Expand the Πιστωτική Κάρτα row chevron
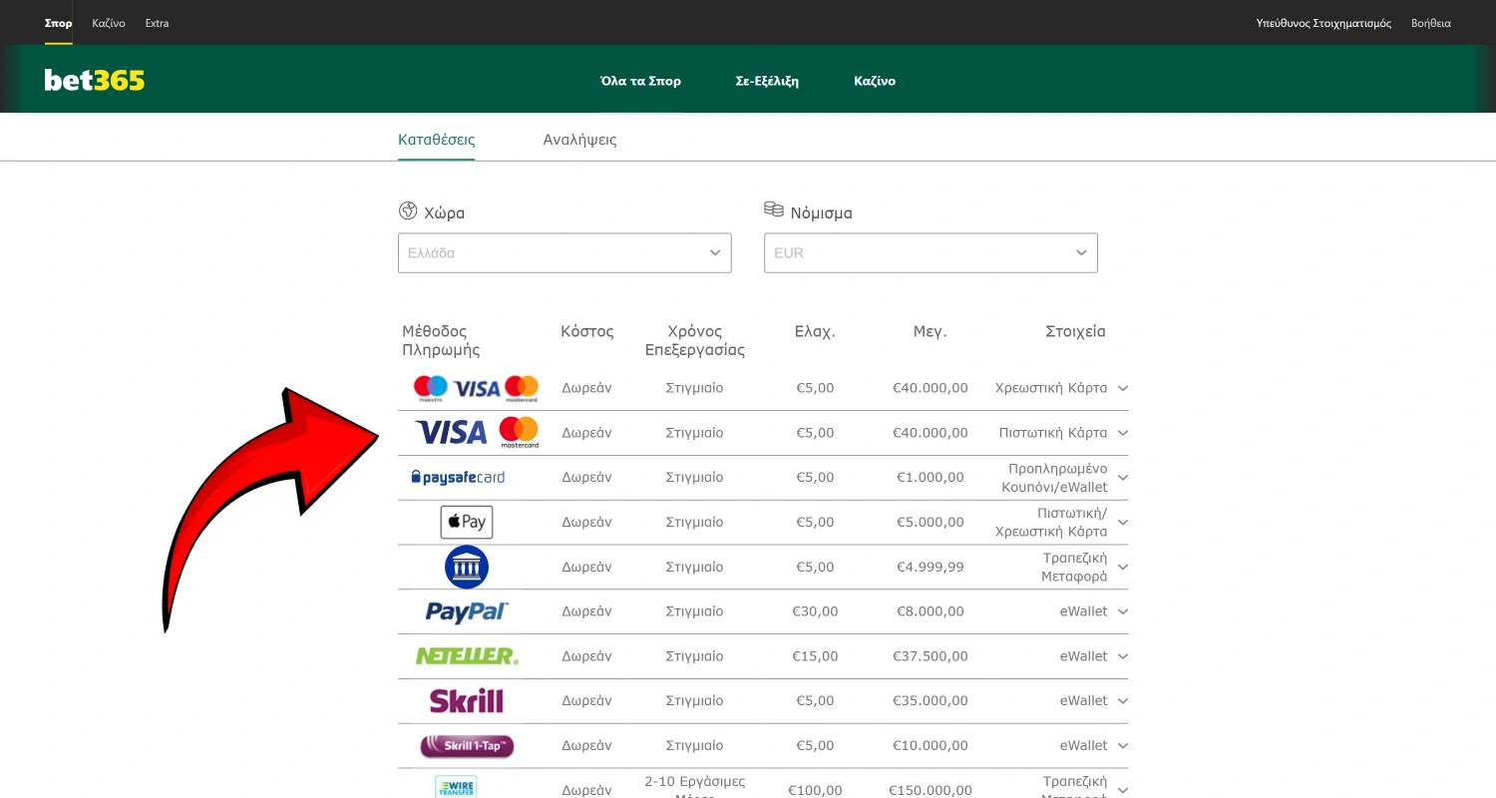This screenshot has height=798, width=1496. point(1123,433)
